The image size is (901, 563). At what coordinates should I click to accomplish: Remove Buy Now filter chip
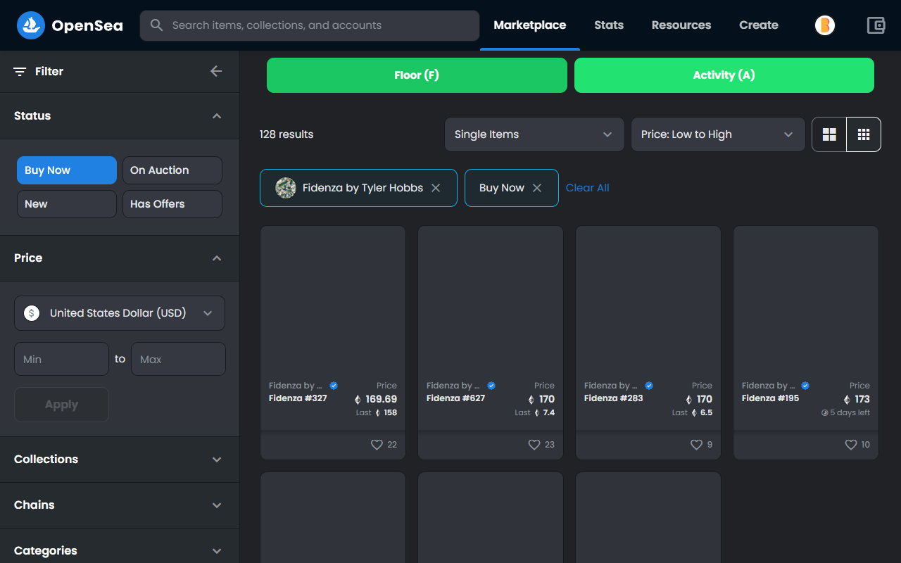(537, 188)
